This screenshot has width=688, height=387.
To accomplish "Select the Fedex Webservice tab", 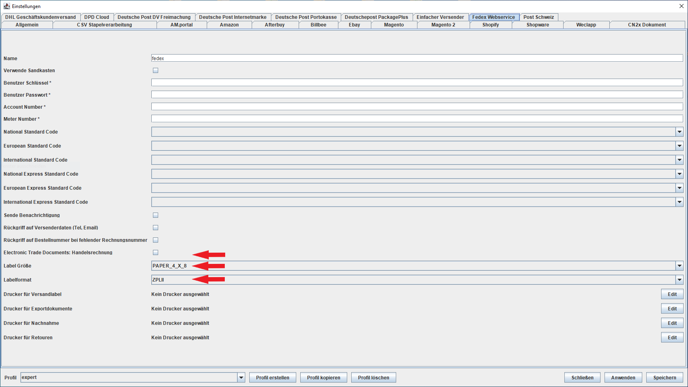I will tap(494, 17).
